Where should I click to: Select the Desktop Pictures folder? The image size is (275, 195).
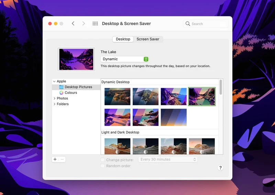coord(78,87)
